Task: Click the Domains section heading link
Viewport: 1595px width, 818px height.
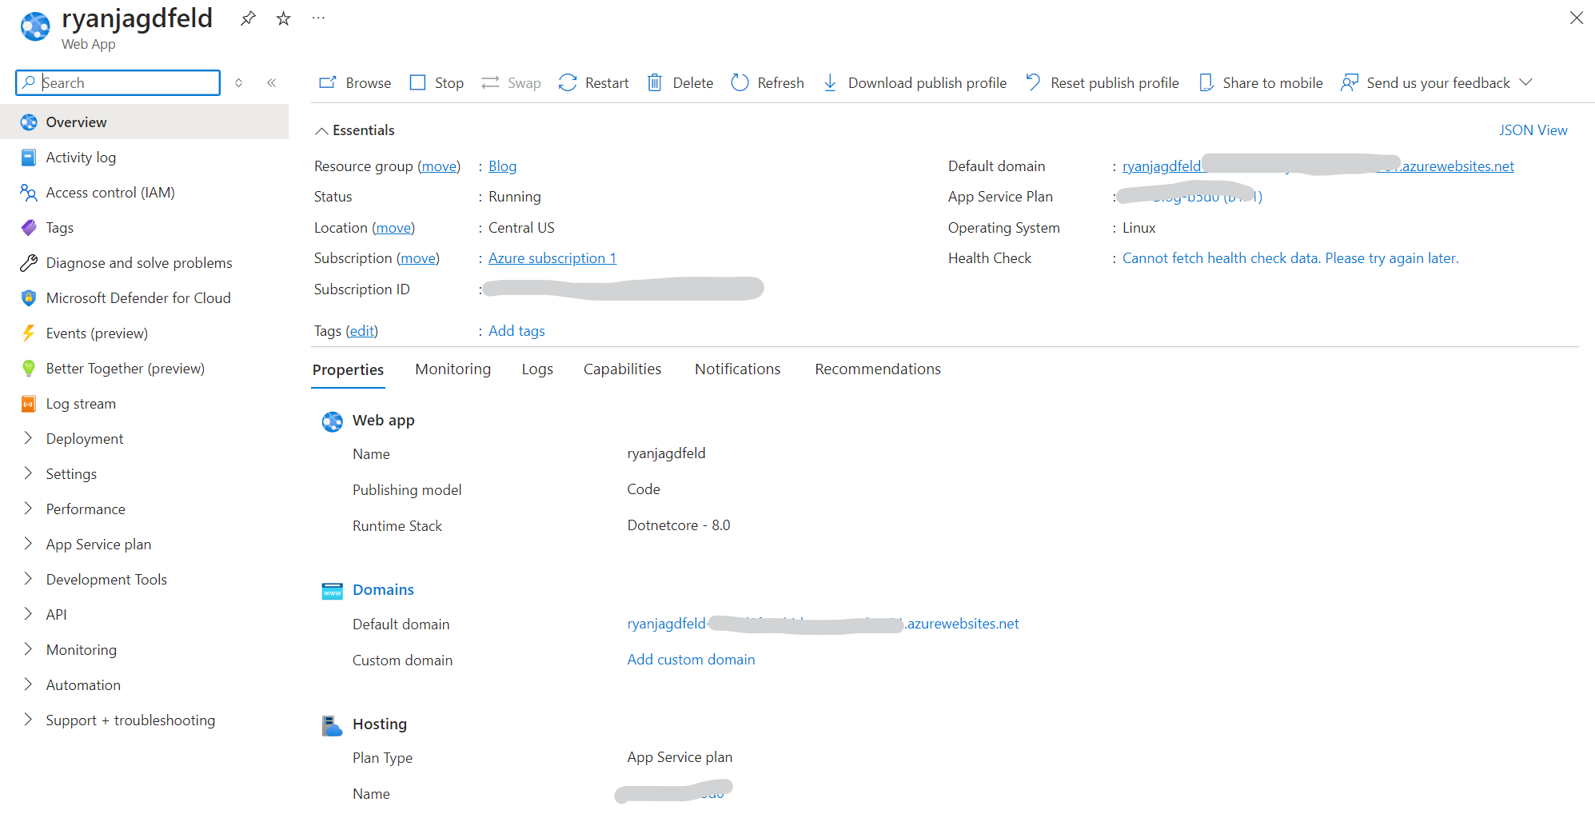Action: pos(383,590)
